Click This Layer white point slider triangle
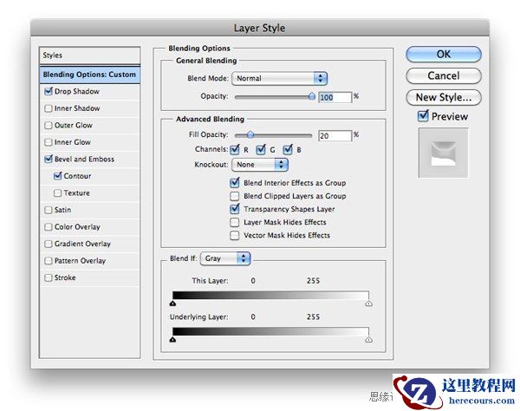This screenshot has width=520, height=411. pyautogui.click(x=369, y=303)
